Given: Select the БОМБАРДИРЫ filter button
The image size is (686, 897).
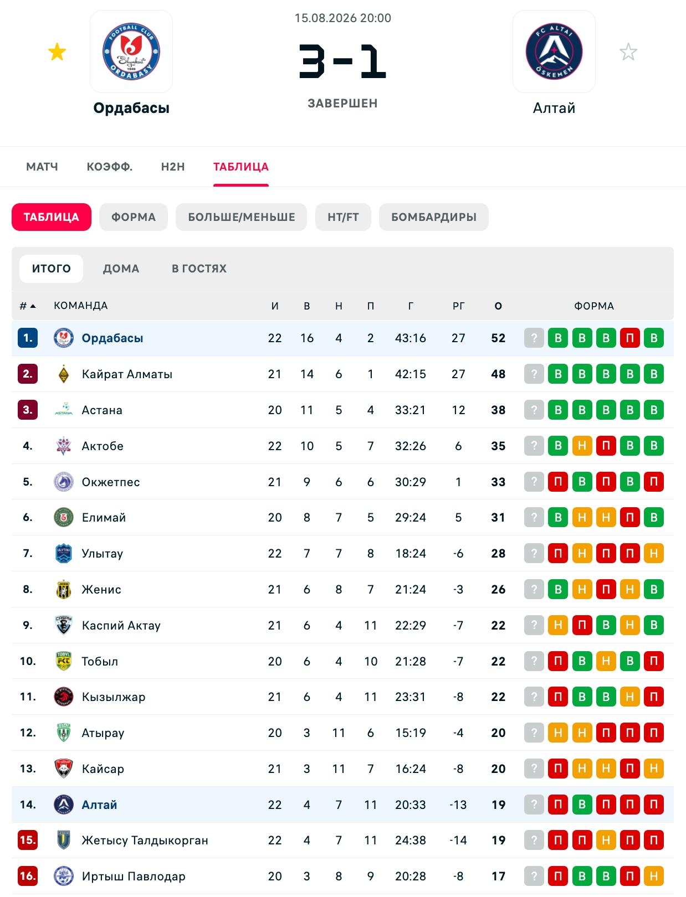Looking at the screenshot, I should (434, 217).
